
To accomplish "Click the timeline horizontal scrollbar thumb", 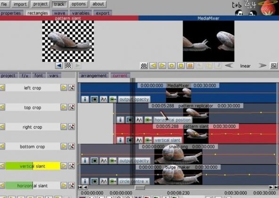I will [x=139, y=187].
